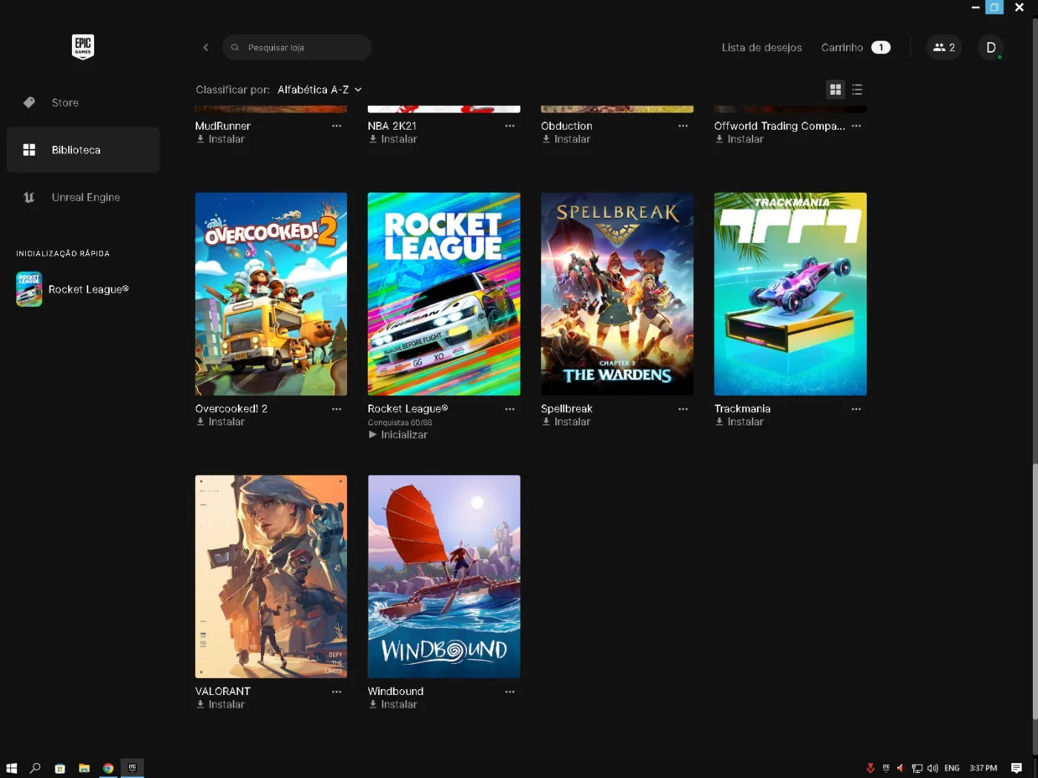The width and height of the screenshot is (1038, 778).
Task: Open the friends list button
Action: pos(944,47)
